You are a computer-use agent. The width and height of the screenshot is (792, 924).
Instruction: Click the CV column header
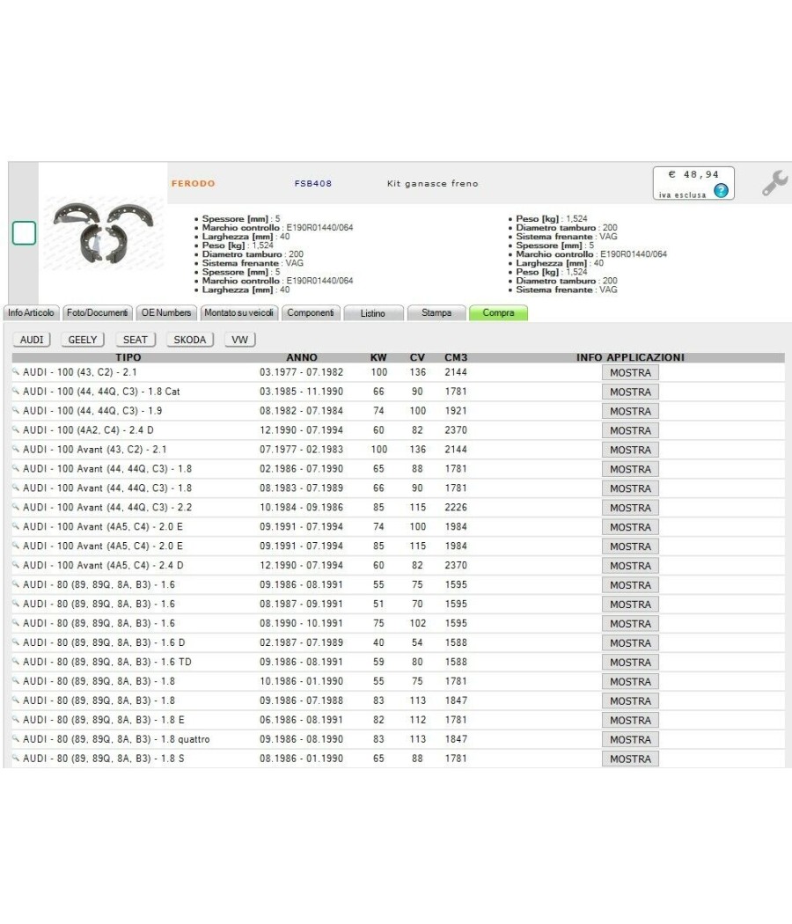click(417, 357)
